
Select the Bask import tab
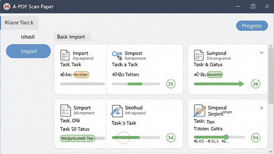[x=72, y=37]
